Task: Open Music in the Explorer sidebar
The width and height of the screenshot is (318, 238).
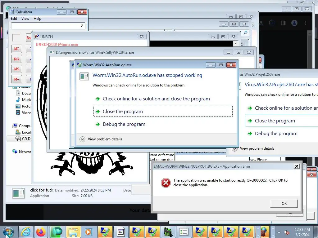Action: (23, 99)
